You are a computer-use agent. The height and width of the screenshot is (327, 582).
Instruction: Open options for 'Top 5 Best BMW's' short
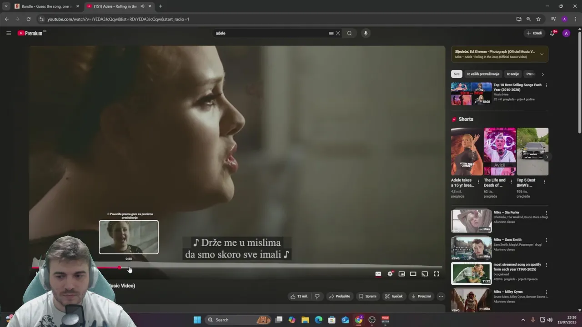point(544,182)
